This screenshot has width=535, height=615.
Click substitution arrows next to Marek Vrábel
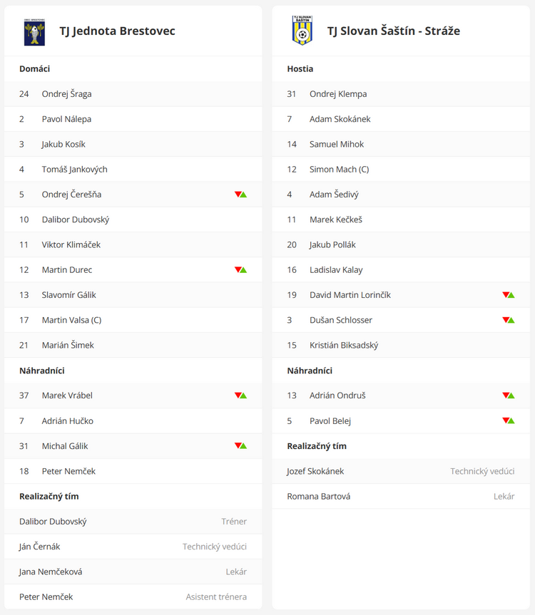coord(240,396)
